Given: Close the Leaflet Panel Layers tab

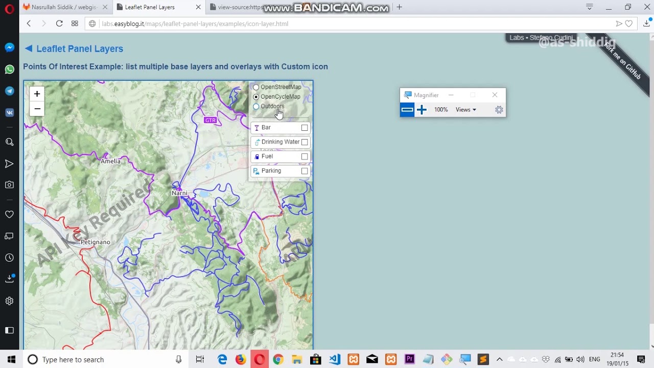Looking at the screenshot, I should tap(198, 7).
